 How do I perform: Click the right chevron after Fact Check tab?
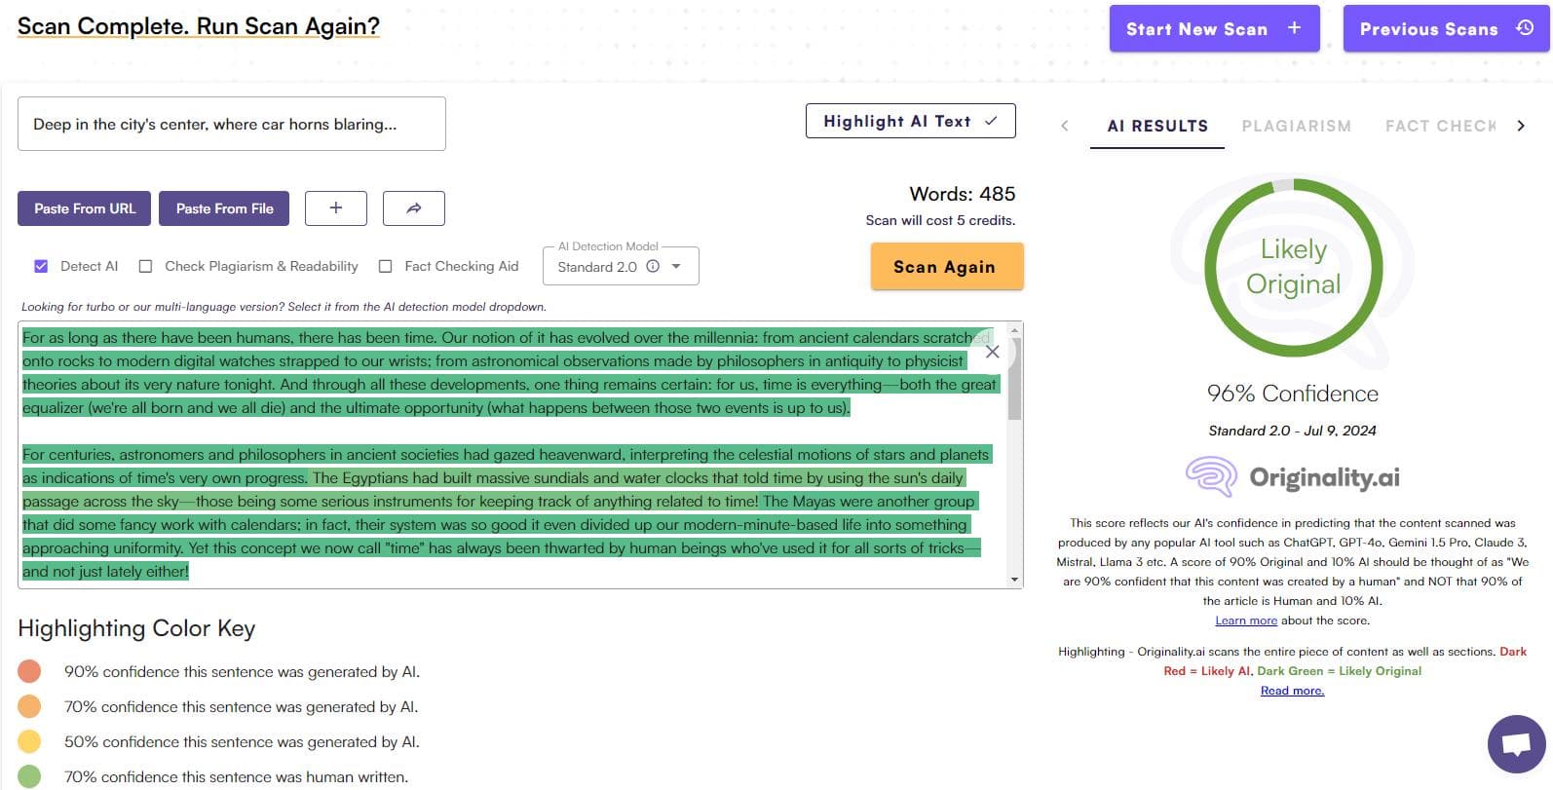(x=1521, y=126)
